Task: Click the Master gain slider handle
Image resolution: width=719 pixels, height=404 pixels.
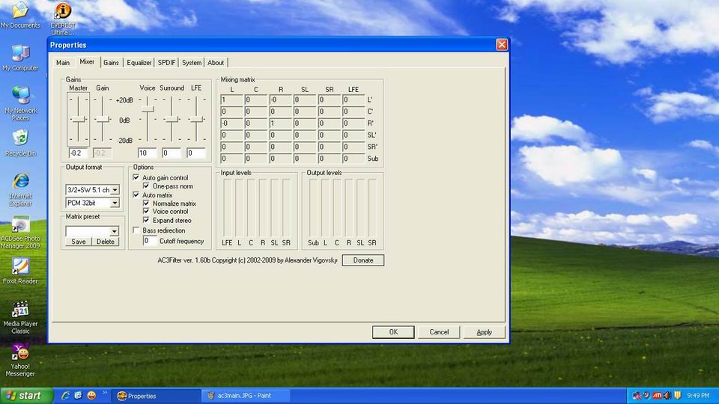Action: (x=79, y=119)
